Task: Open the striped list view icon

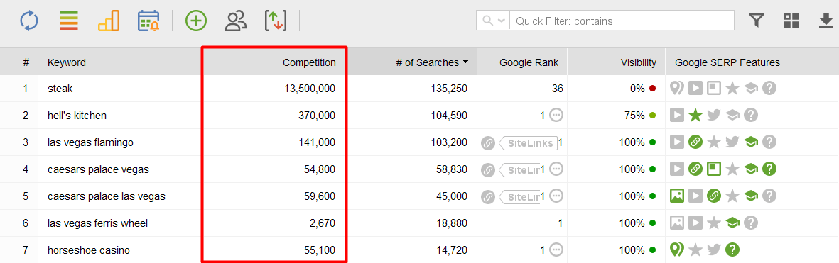Action: click(69, 21)
